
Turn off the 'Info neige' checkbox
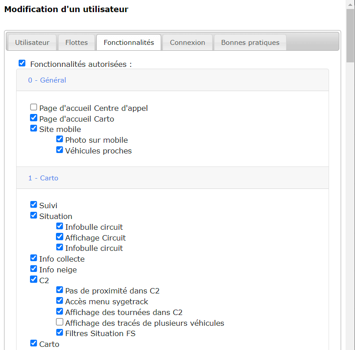coord(34,269)
